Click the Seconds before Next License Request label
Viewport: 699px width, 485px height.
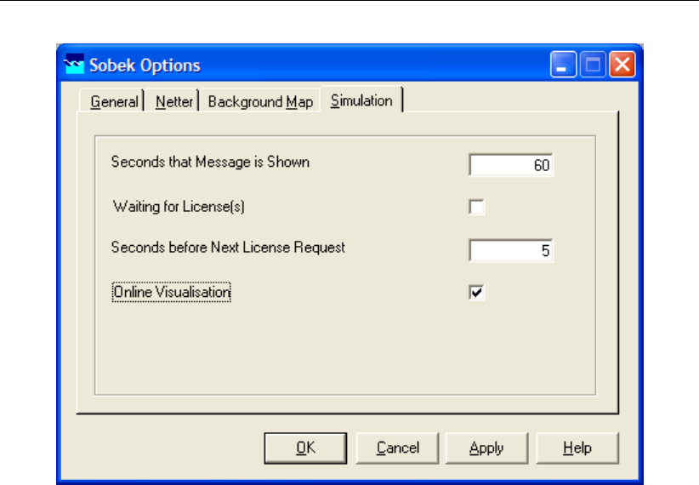pyautogui.click(x=228, y=248)
